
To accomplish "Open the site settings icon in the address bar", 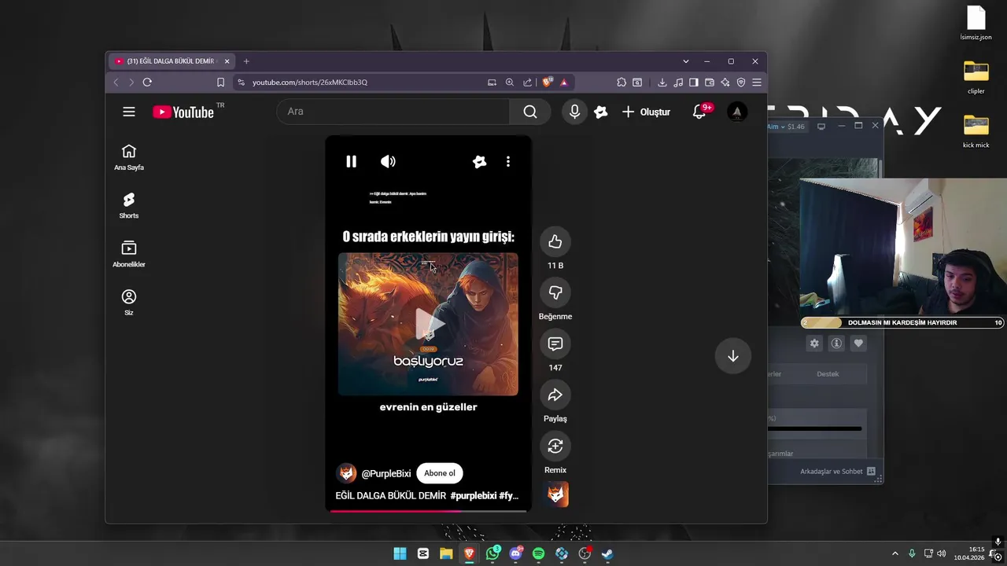I will click(241, 82).
